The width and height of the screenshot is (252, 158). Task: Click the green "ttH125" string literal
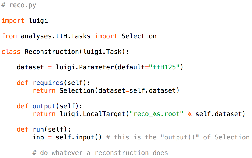click(164, 67)
